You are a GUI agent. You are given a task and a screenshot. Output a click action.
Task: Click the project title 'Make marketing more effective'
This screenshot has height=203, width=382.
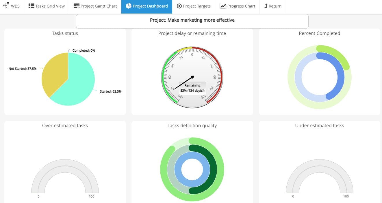[x=192, y=20]
